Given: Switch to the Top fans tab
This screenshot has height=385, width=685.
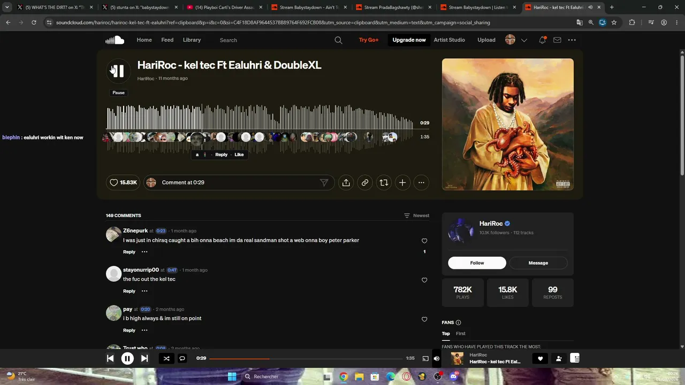Looking at the screenshot, I should click(x=446, y=334).
